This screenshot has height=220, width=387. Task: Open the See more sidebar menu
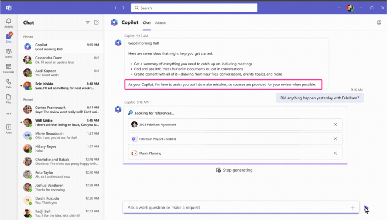(x=8, y=114)
